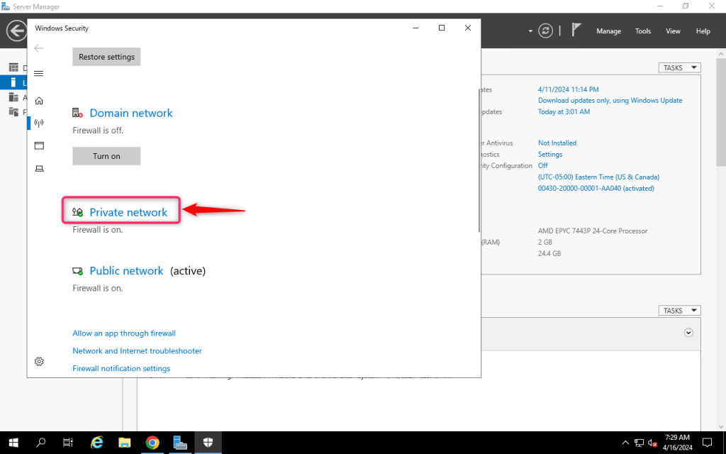Open the Home icon in Windows Security sidebar
726x454 pixels.
point(40,101)
